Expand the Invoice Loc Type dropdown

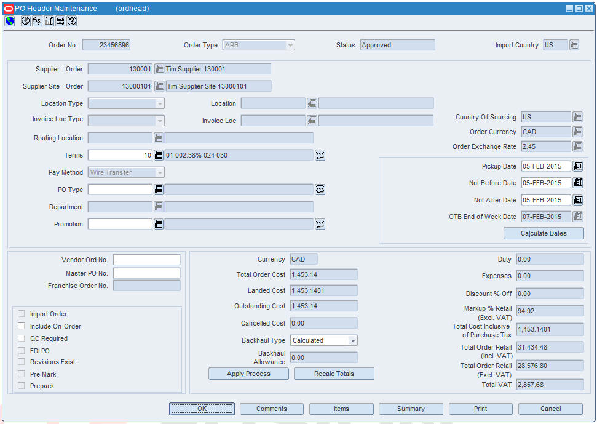click(x=160, y=121)
